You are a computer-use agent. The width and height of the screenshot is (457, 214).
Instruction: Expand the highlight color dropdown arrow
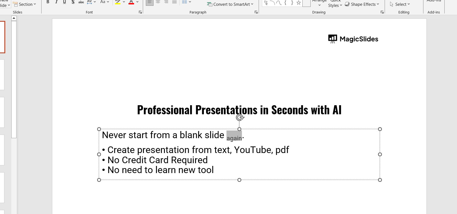[x=124, y=2]
